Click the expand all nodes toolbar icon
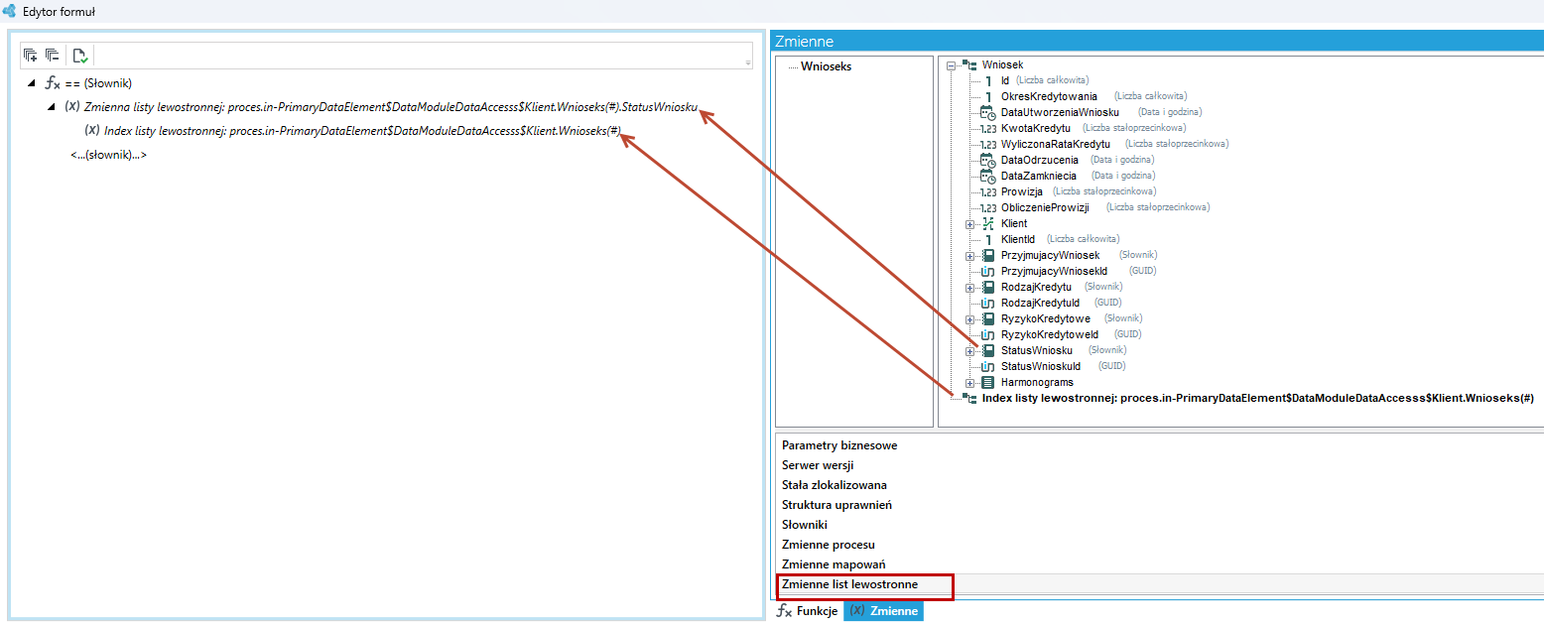Viewport: 1544px width, 625px height. pos(31,56)
